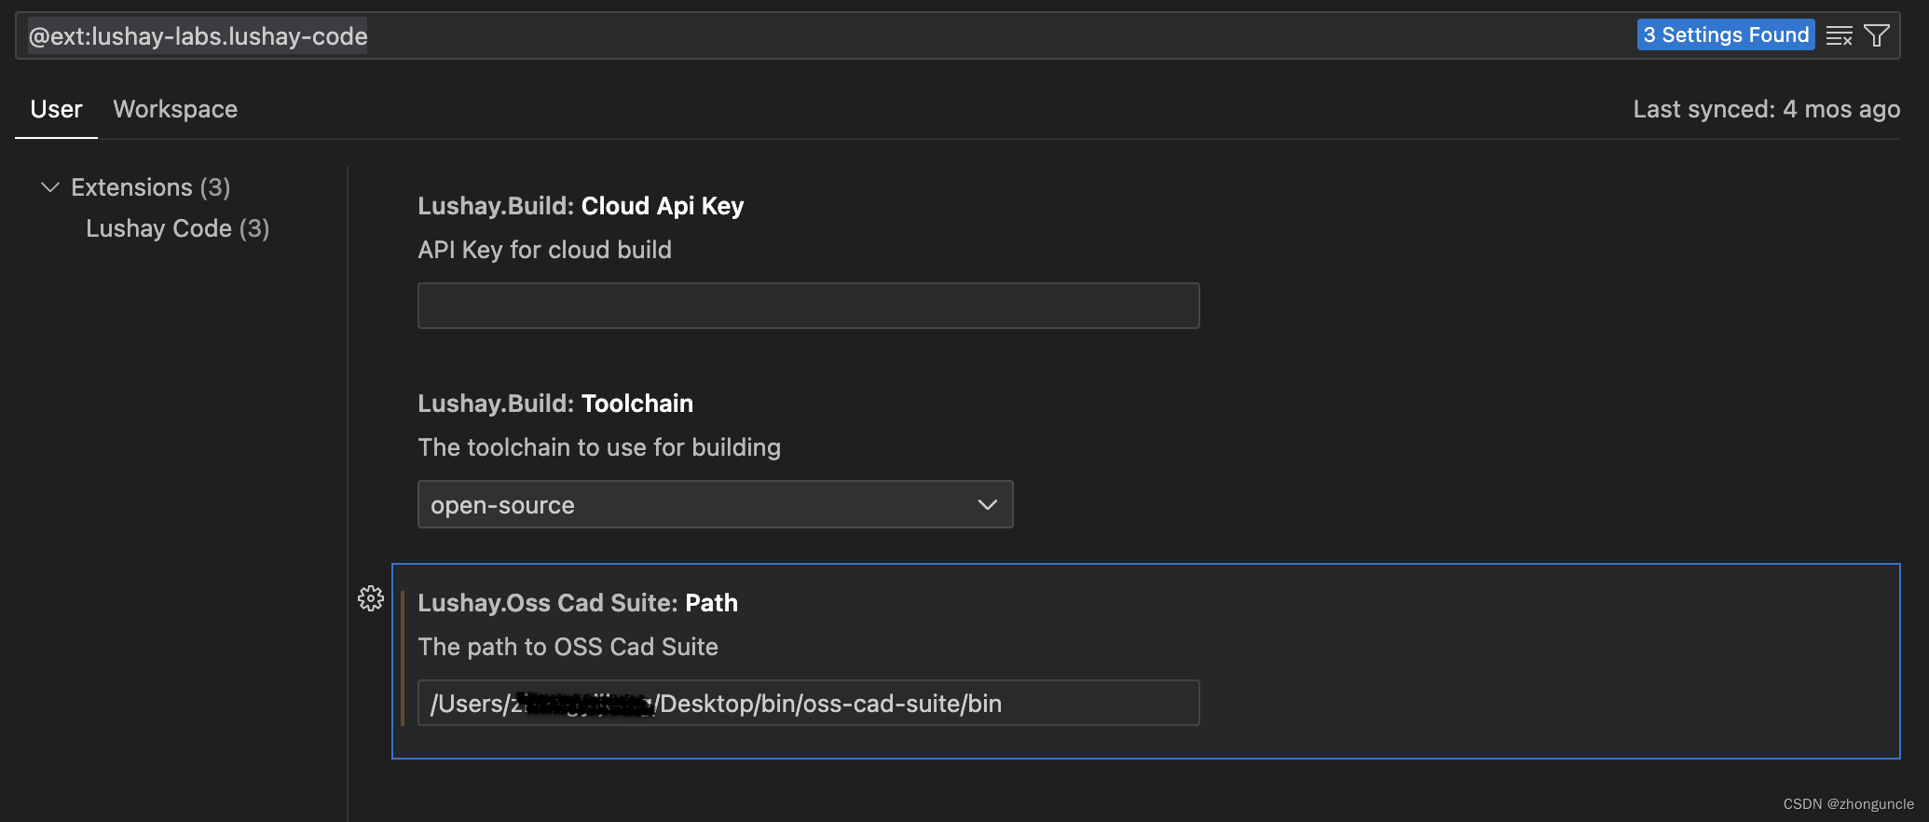1929x822 pixels.
Task: Click The path to OSS Cad Suite description
Action: tap(568, 647)
